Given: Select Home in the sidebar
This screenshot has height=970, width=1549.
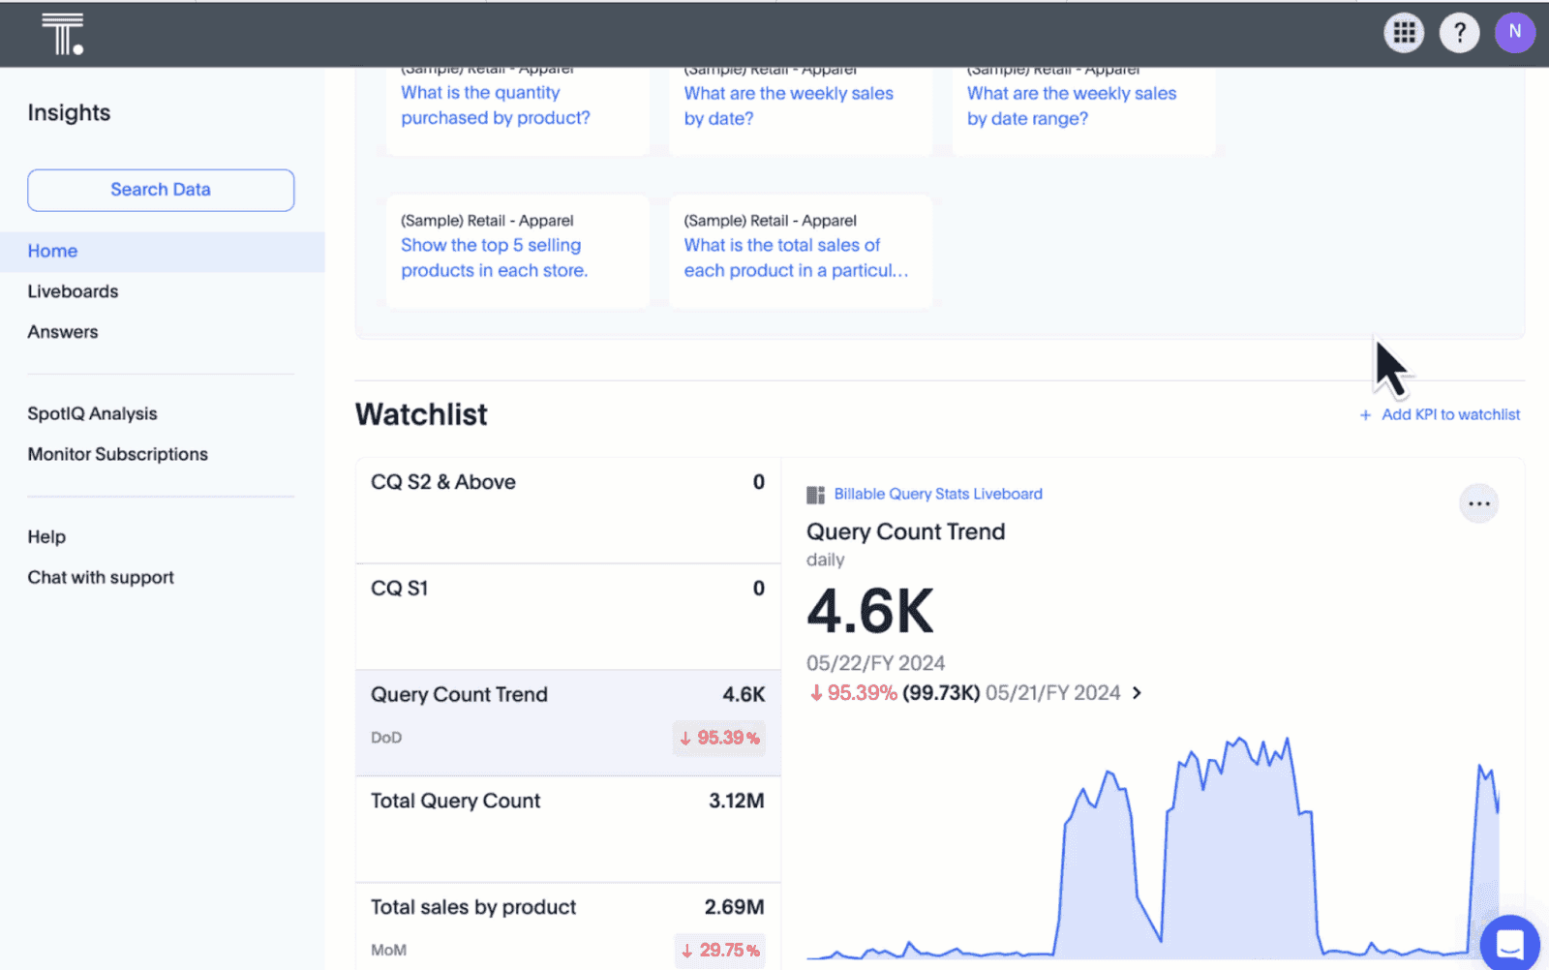Looking at the screenshot, I should point(52,251).
